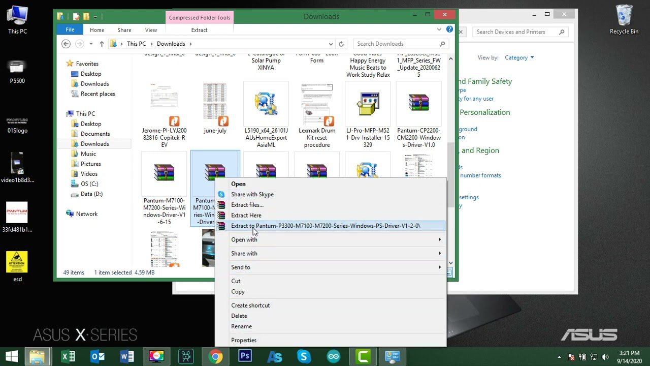650x366 pixels.
Task: Open the View ribbon tab
Action: [151, 30]
